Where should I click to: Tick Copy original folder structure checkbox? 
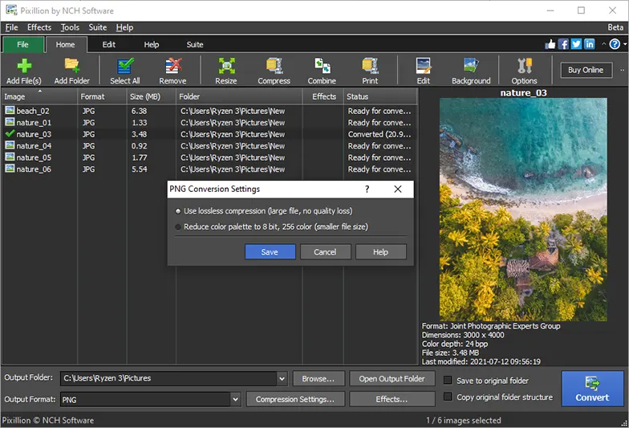(448, 397)
